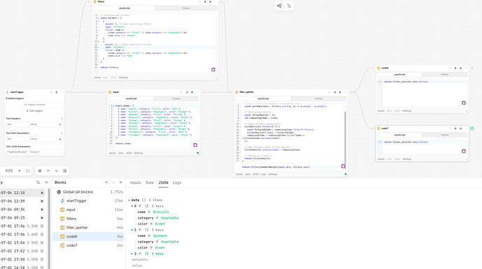Click the history list scrollbar
Image resolution: width=482 pixels, height=269 pixels.
(49, 228)
